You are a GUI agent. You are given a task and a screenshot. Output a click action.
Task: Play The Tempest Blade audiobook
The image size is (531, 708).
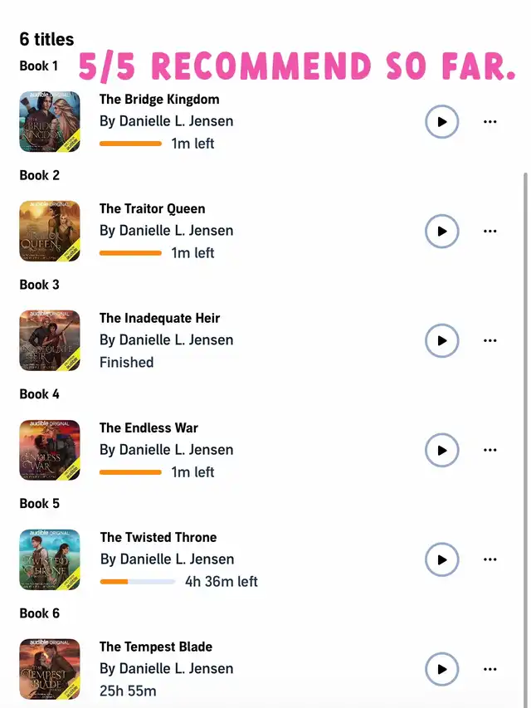tap(441, 669)
